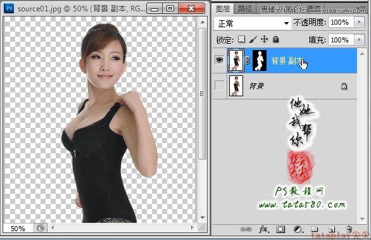Switch to the 路径 tab
Image resolution: width=371 pixels, height=240 pixels.
point(245,9)
